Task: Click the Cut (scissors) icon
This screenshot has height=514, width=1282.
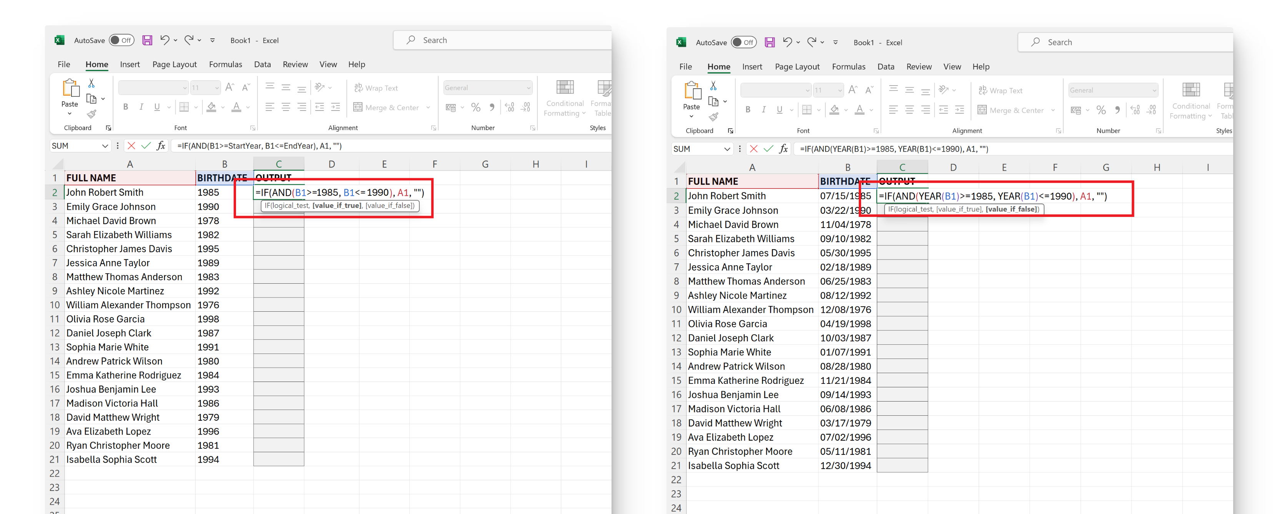Action: 91,83
